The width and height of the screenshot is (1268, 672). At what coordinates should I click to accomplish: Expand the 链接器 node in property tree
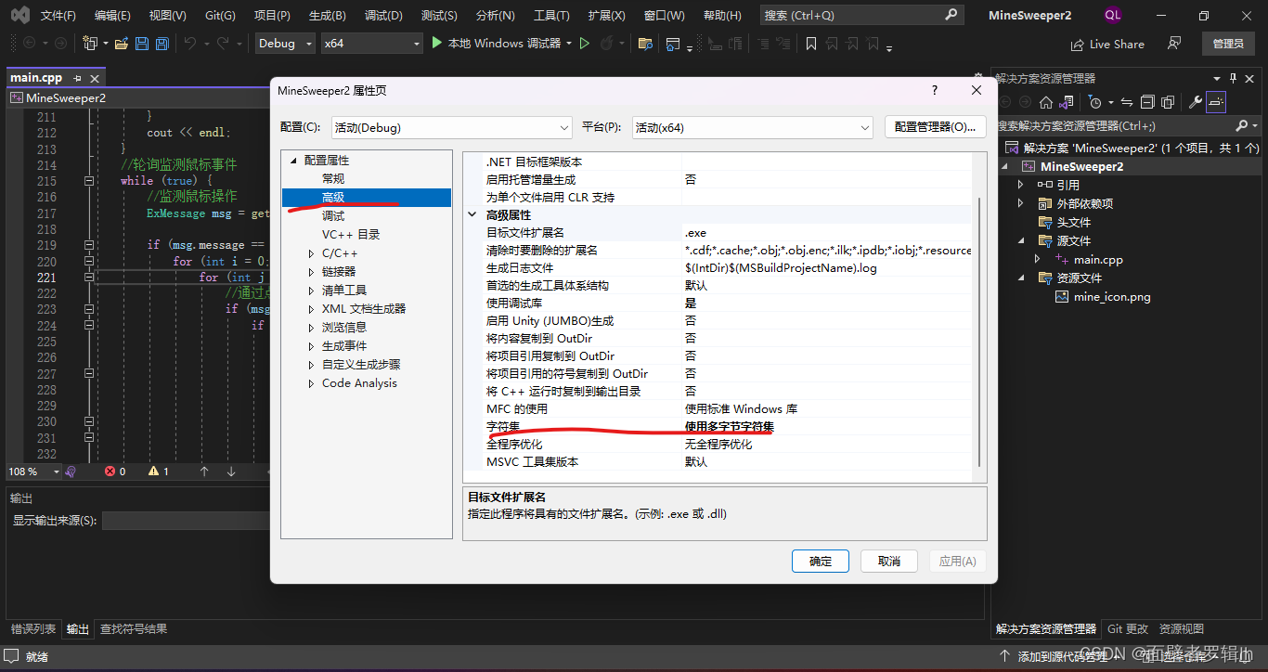(312, 272)
